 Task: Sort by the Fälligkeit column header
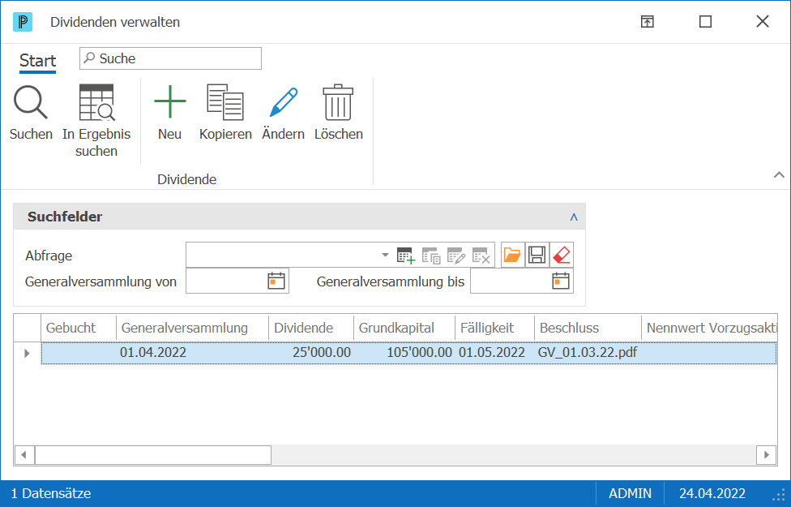(x=495, y=329)
